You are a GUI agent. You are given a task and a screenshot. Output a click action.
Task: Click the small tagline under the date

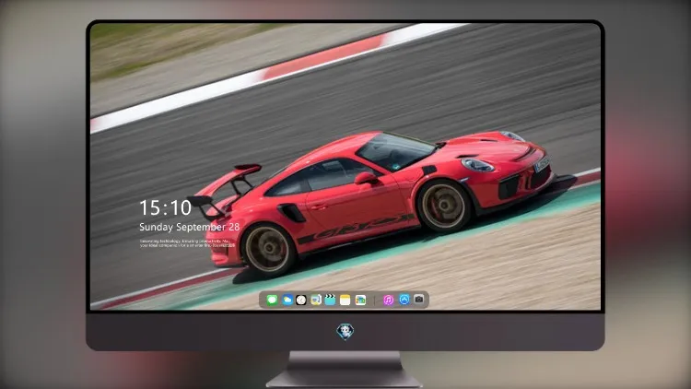click(x=187, y=243)
